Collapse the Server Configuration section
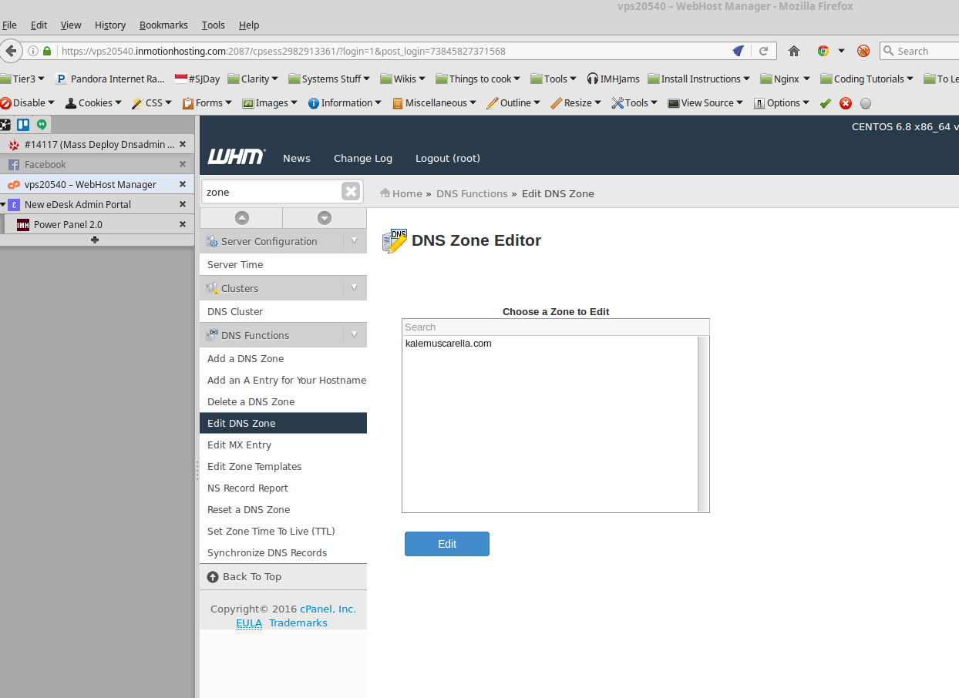The width and height of the screenshot is (959, 698). pyautogui.click(x=355, y=241)
